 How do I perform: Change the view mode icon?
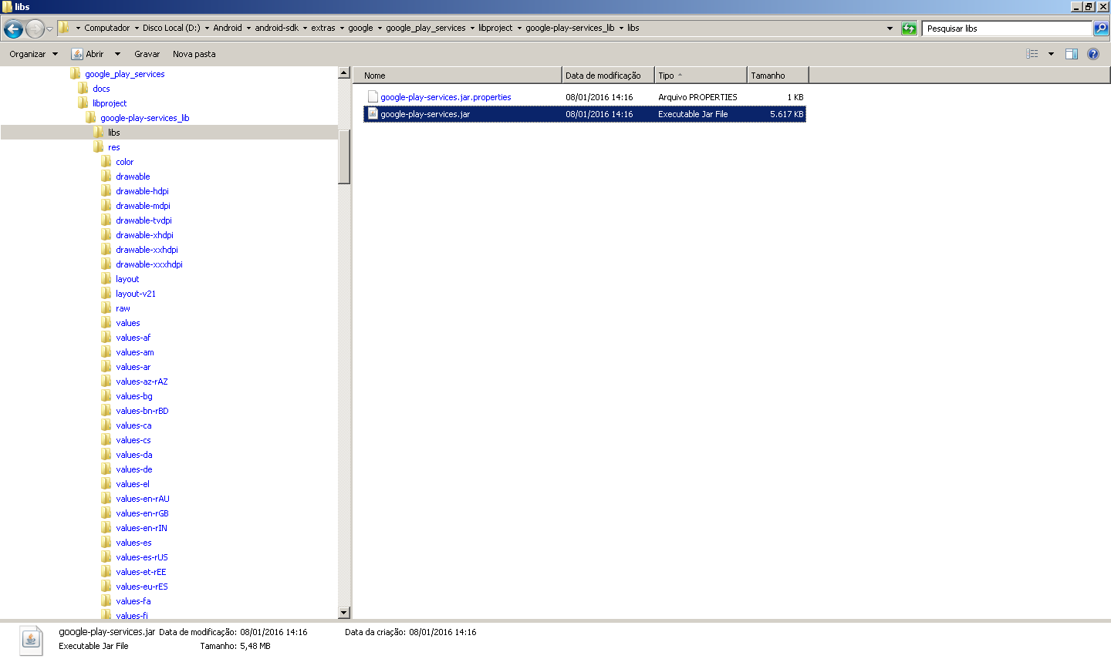pos(1032,54)
